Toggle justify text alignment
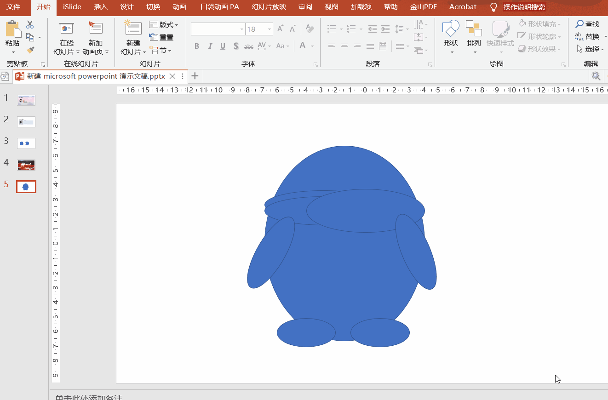 370,46
